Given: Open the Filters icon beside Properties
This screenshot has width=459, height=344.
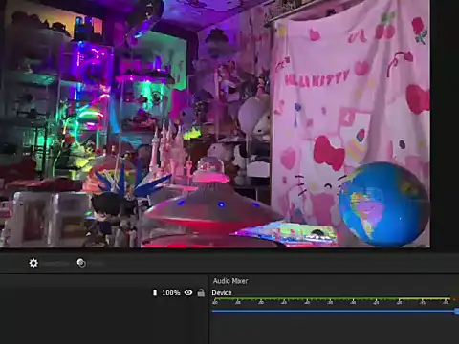Looking at the screenshot, I should (81, 263).
